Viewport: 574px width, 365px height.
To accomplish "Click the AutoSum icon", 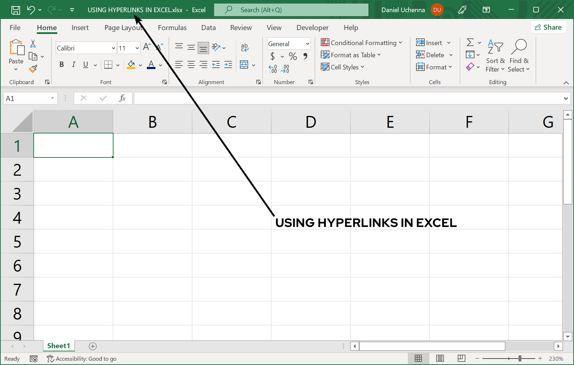I will [471, 42].
